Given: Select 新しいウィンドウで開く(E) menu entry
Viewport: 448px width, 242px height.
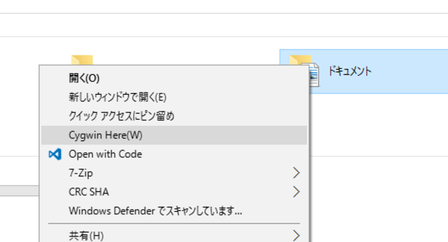Looking at the screenshot, I should (x=174, y=97).
